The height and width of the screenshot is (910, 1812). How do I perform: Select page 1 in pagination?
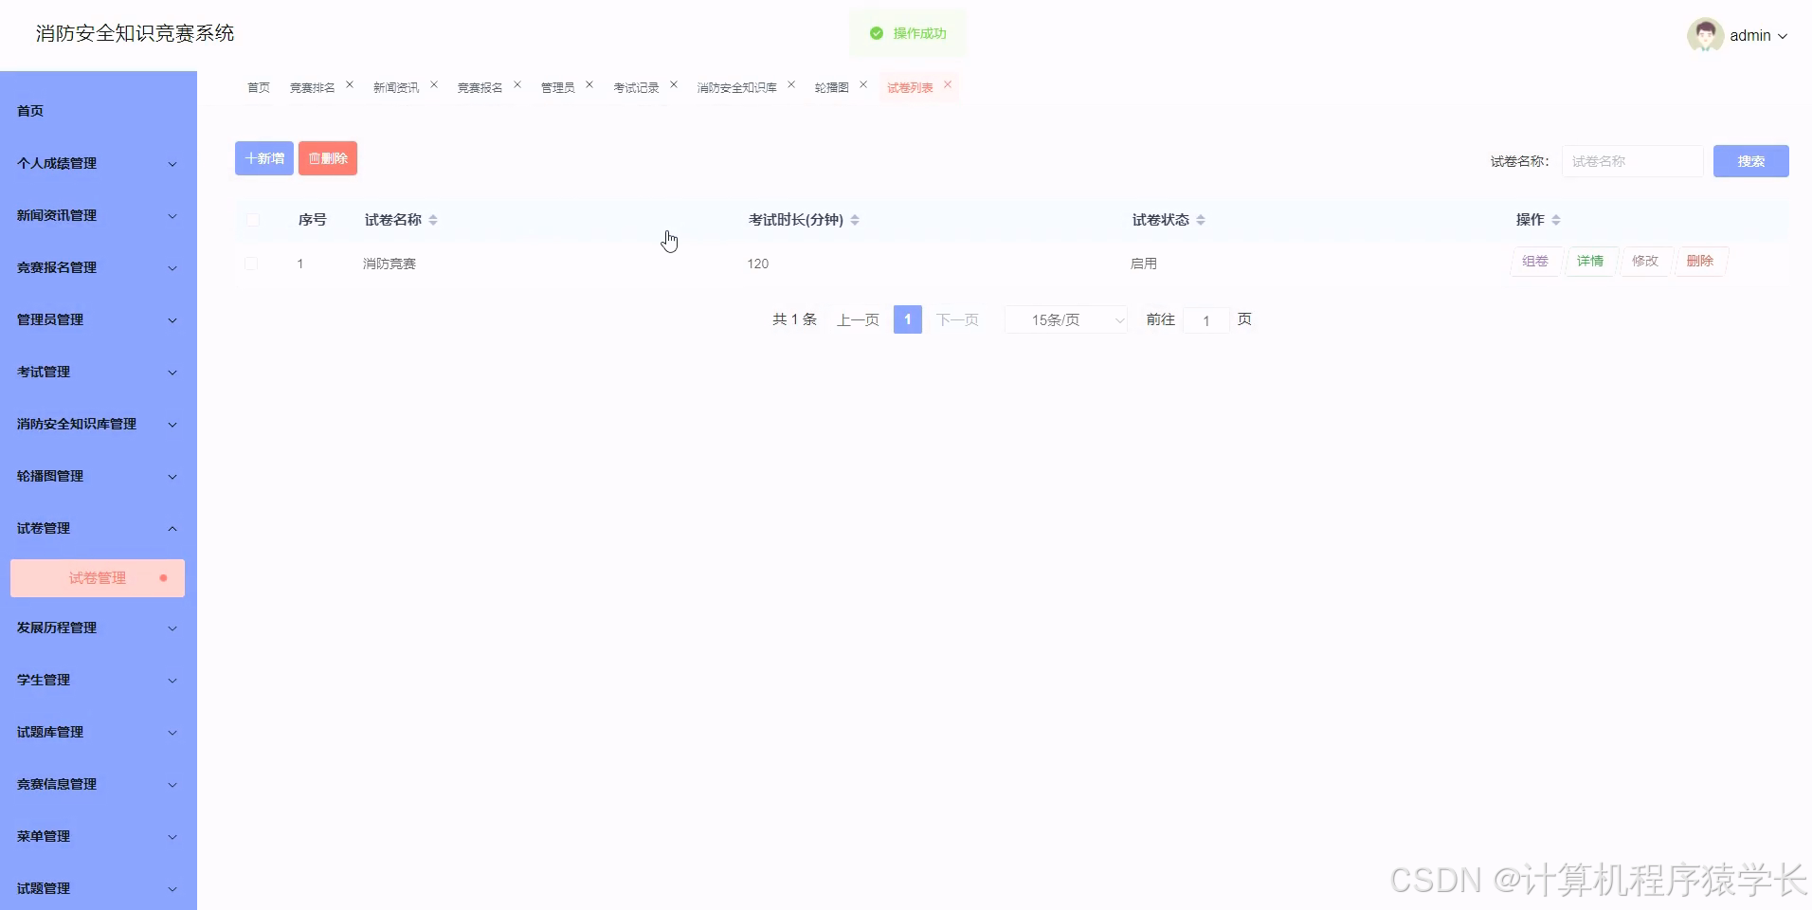(x=908, y=320)
